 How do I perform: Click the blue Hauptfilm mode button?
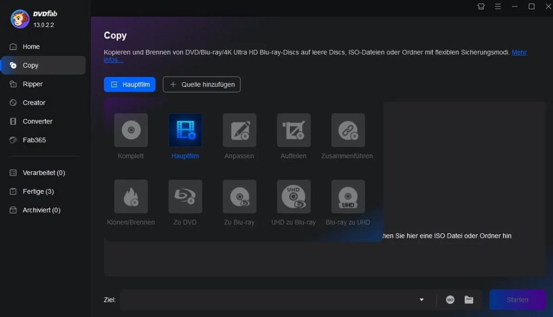click(x=130, y=85)
